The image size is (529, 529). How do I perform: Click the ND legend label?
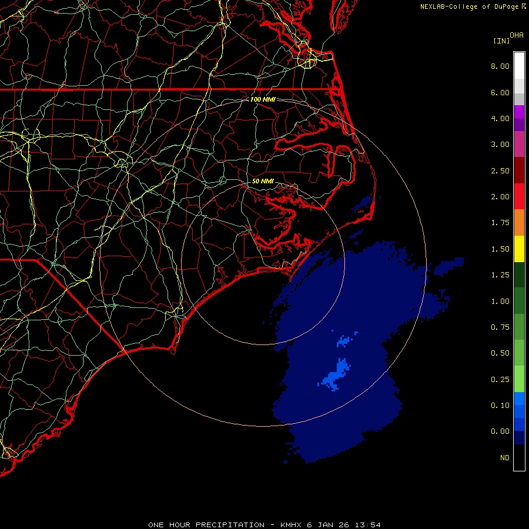click(x=505, y=458)
